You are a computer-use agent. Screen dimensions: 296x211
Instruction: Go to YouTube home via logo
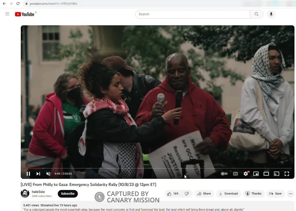pyautogui.click(x=25, y=14)
